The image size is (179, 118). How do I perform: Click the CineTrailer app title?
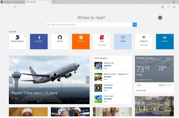point(108,85)
